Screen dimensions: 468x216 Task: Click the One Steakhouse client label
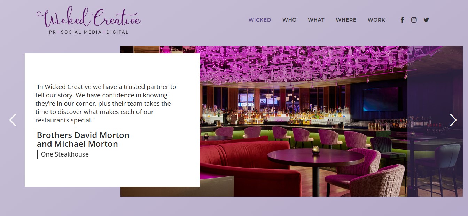[65, 154]
